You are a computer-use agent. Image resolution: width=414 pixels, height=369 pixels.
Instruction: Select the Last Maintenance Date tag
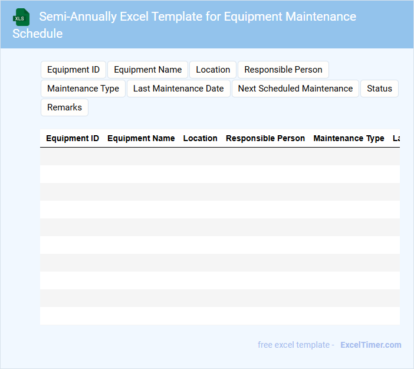(x=178, y=89)
